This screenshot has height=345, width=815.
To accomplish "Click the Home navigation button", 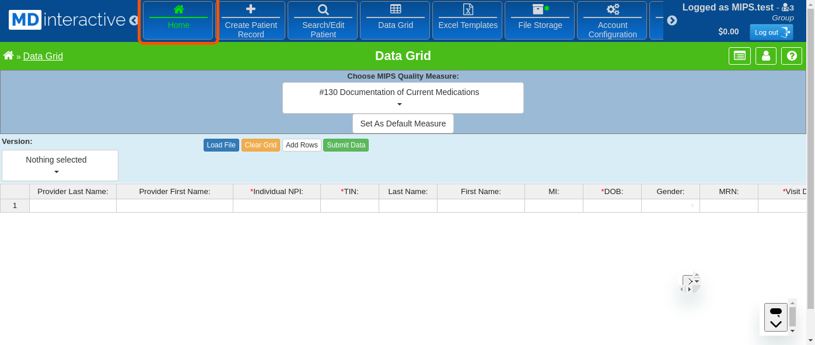I will (x=178, y=20).
